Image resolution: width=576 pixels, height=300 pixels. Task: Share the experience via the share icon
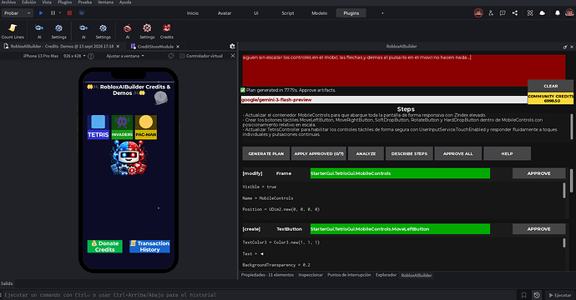point(515,12)
